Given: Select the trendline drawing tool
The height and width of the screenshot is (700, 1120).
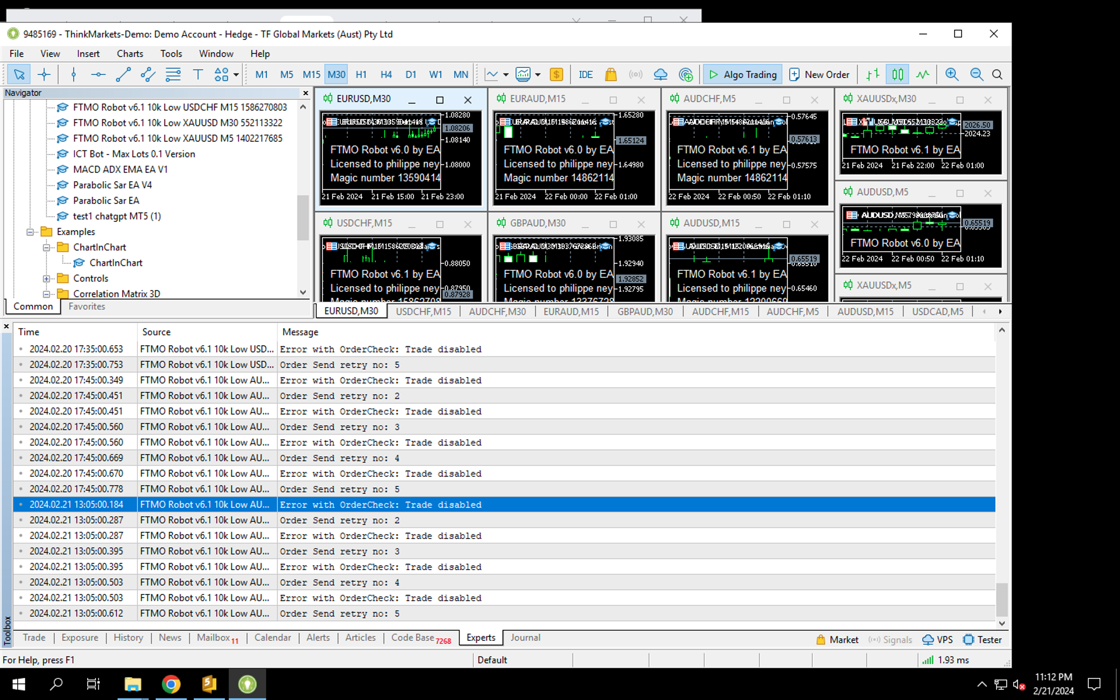Looking at the screenshot, I should click(123, 75).
